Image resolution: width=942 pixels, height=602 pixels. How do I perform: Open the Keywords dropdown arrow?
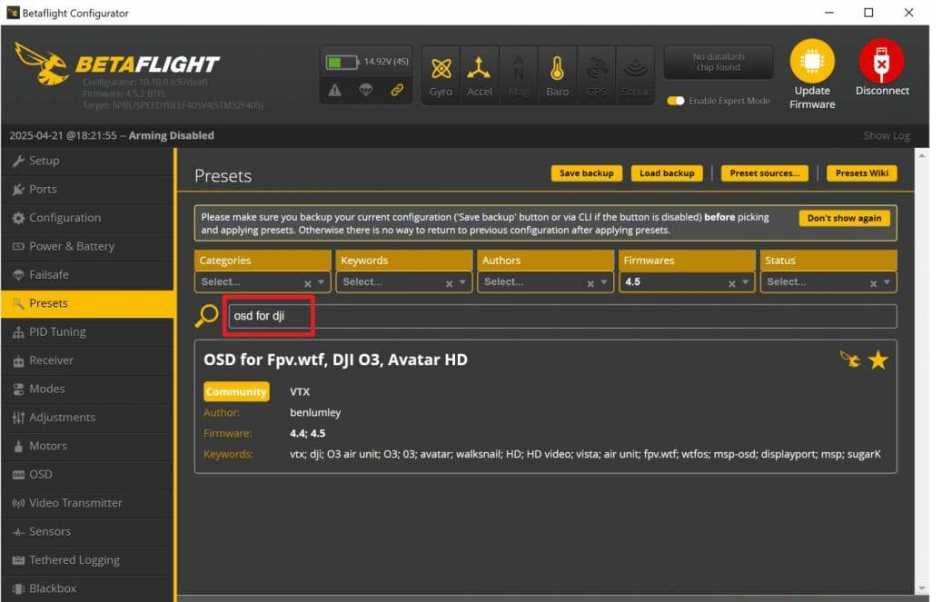point(462,281)
